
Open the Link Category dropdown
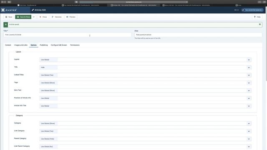tap(145, 131)
